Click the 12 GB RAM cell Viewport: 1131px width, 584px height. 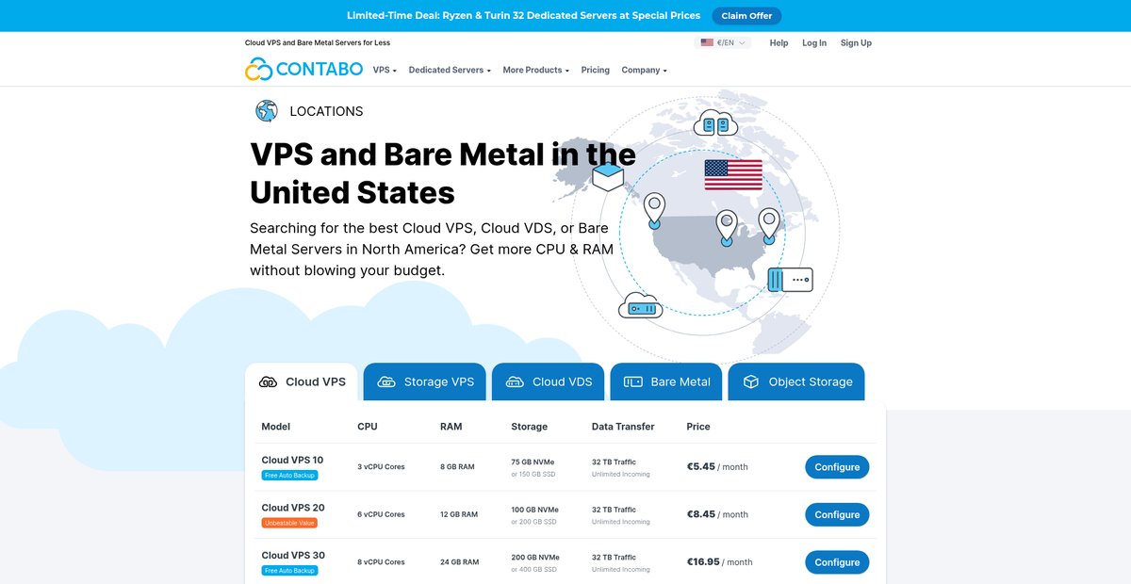click(459, 514)
